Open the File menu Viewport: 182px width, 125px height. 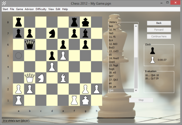click(12, 9)
